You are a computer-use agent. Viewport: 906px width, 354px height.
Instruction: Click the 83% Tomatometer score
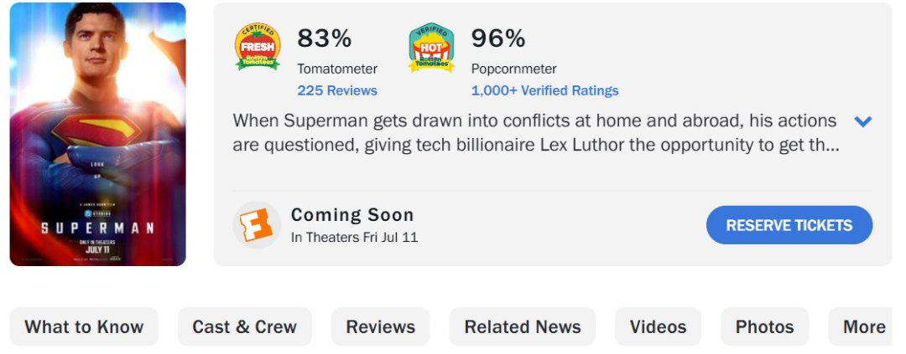(324, 38)
